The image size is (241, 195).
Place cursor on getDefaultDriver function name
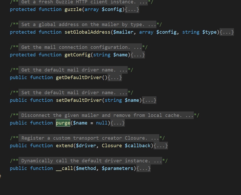pos(79,78)
